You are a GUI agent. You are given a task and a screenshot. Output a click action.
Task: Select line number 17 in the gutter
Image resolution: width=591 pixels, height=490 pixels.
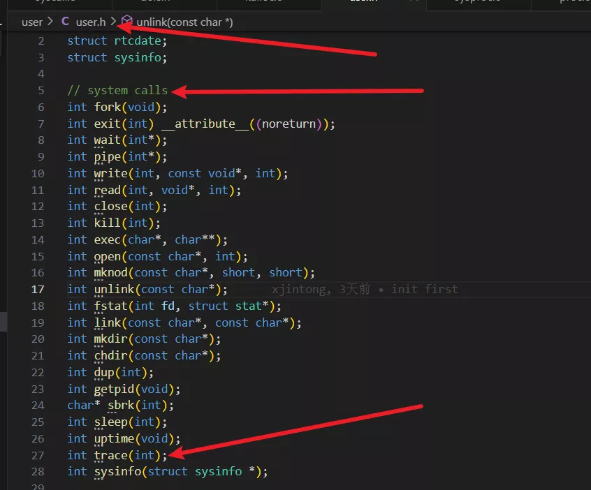tap(37, 289)
